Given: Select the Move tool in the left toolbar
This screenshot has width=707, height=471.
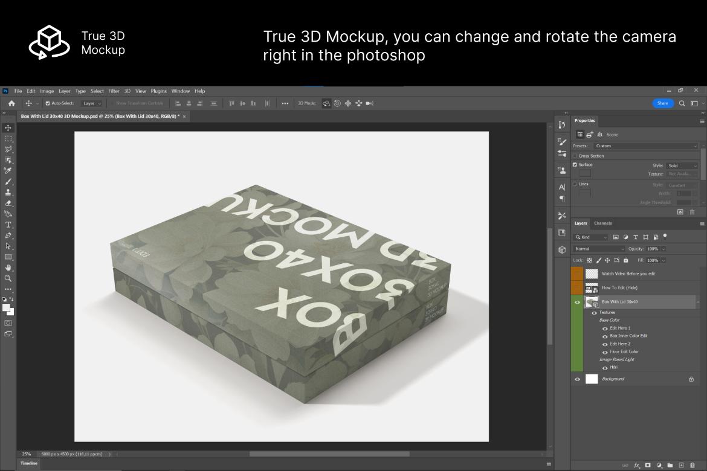Looking at the screenshot, I should (x=8, y=128).
